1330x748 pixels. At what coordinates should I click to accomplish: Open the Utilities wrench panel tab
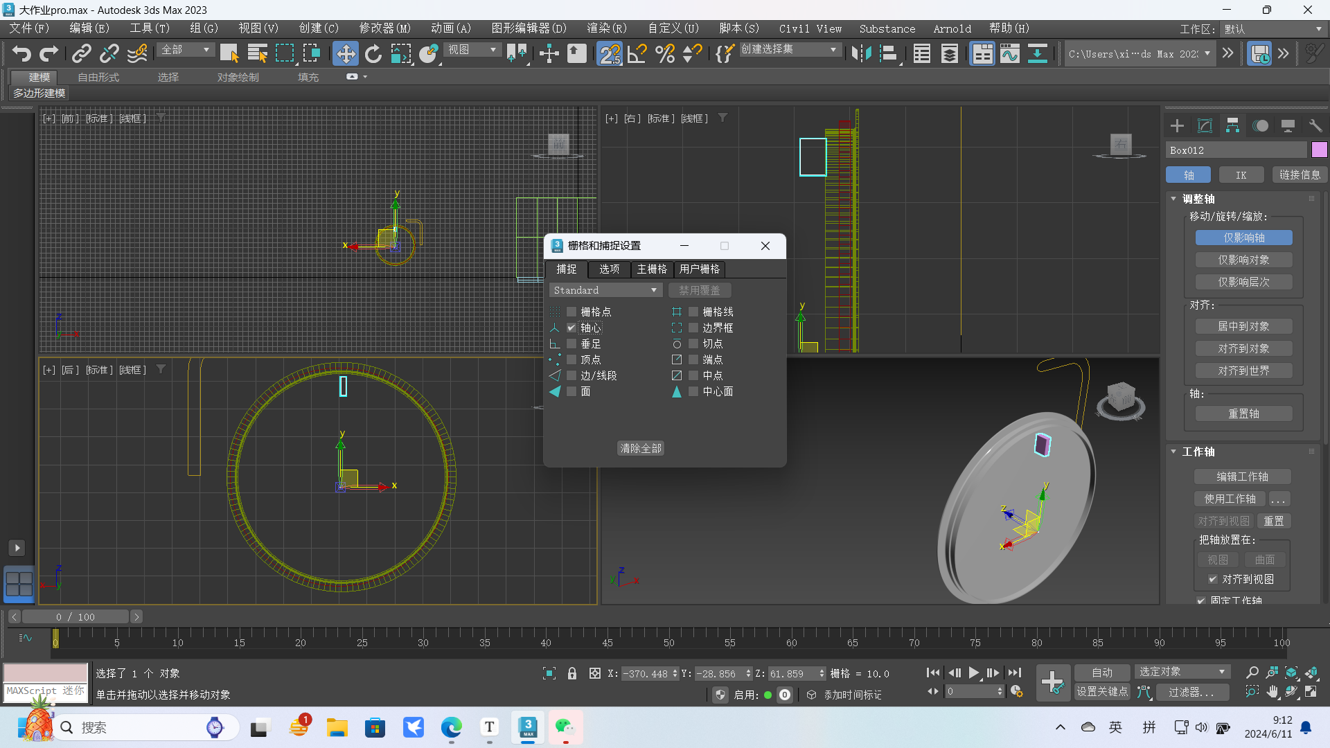1315,125
